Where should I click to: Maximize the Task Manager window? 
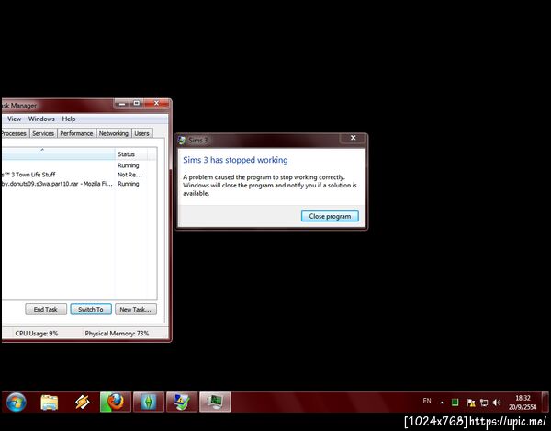tap(136, 103)
